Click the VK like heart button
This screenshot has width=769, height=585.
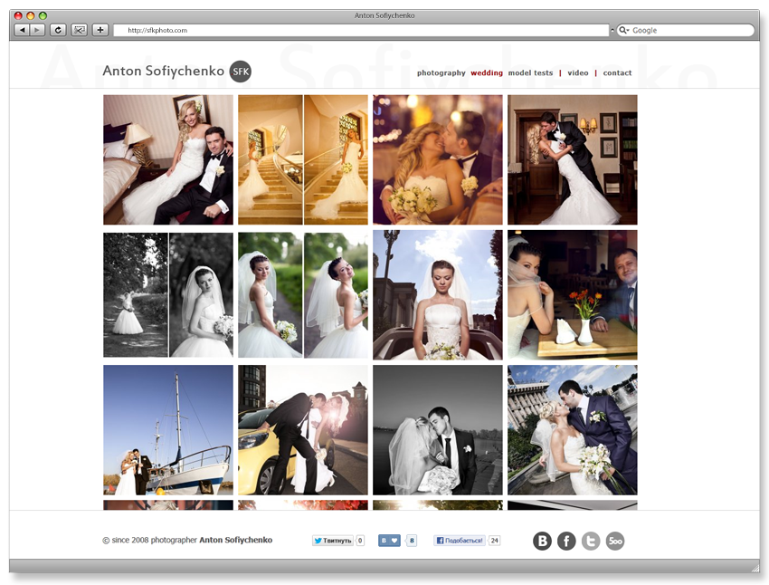click(x=389, y=541)
